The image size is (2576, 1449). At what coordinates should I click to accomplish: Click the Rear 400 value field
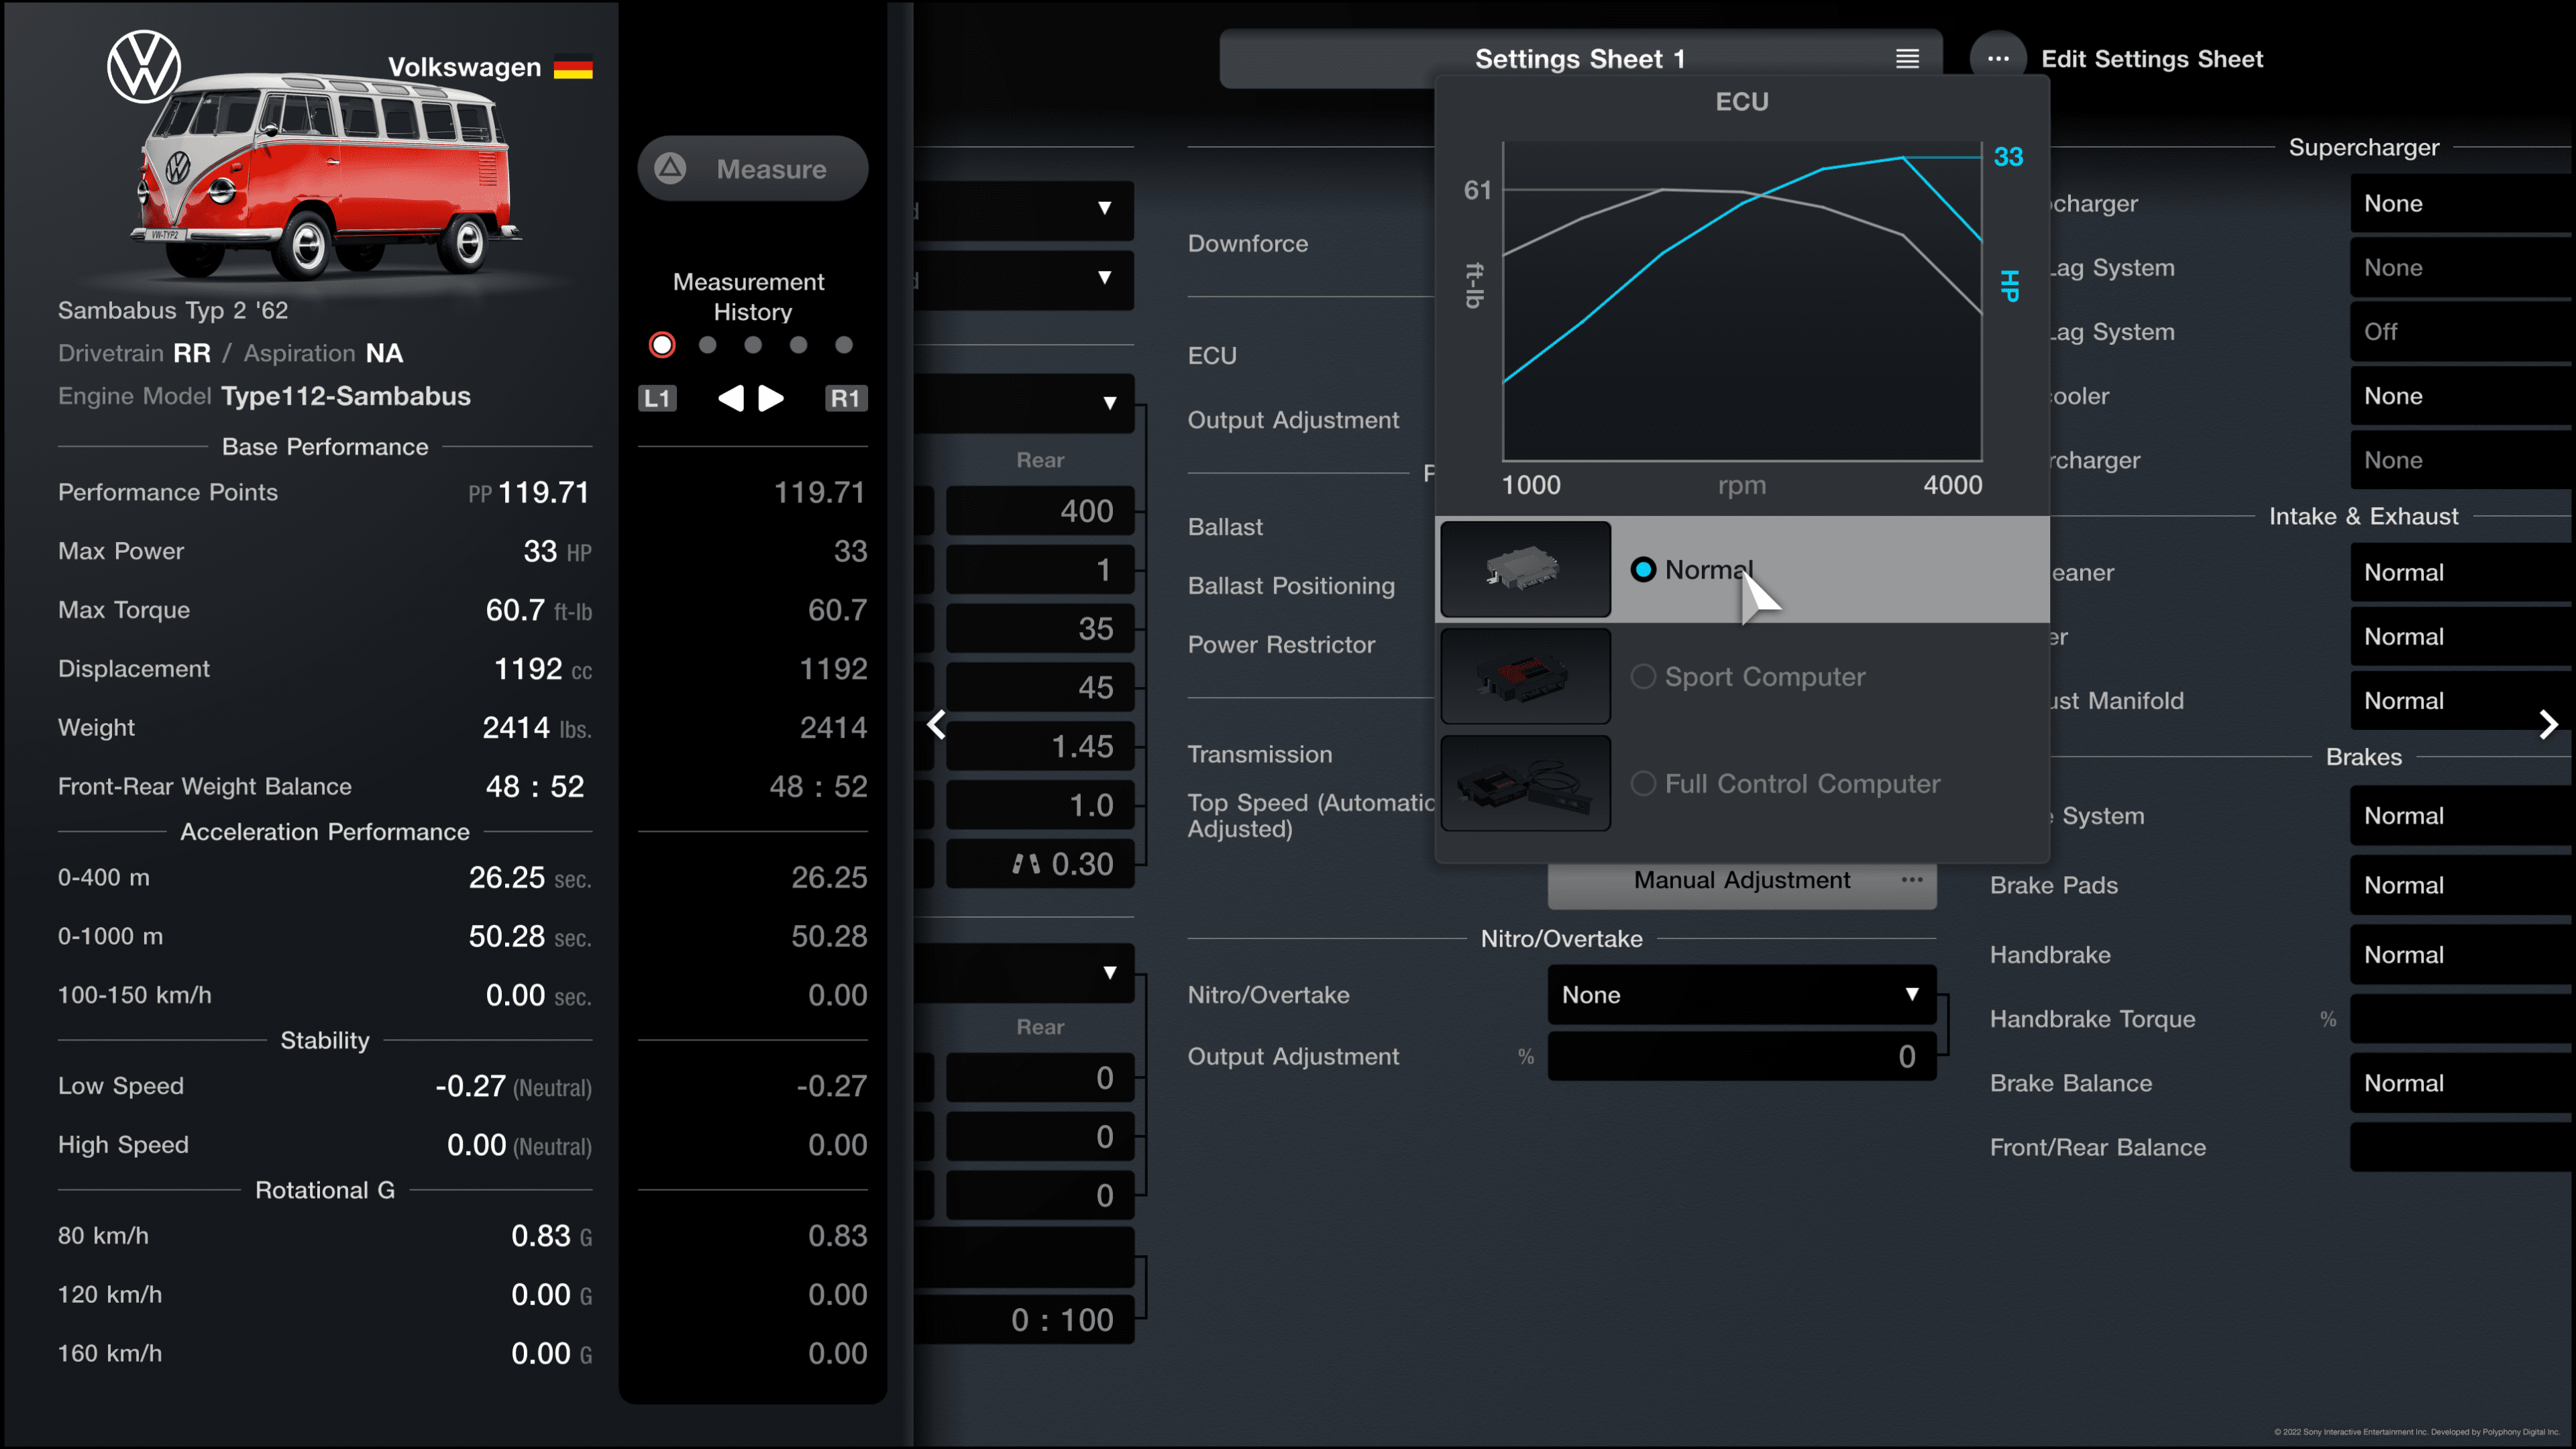[1040, 511]
